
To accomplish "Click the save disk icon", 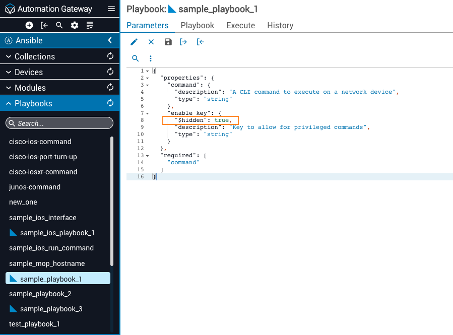I will click(x=168, y=42).
